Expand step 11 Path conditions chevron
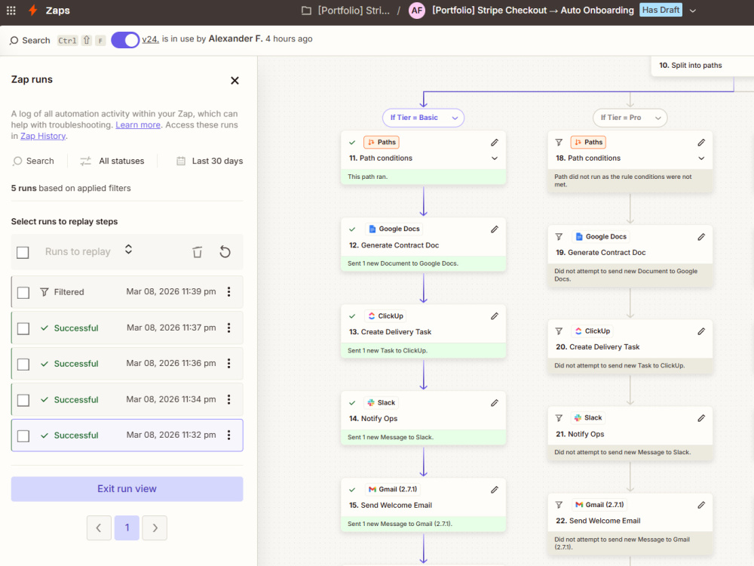 495,158
